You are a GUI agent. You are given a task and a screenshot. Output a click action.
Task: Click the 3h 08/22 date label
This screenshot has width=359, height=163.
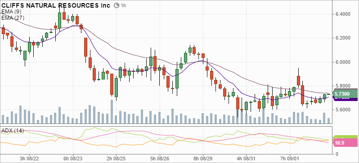(x=29, y=158)
